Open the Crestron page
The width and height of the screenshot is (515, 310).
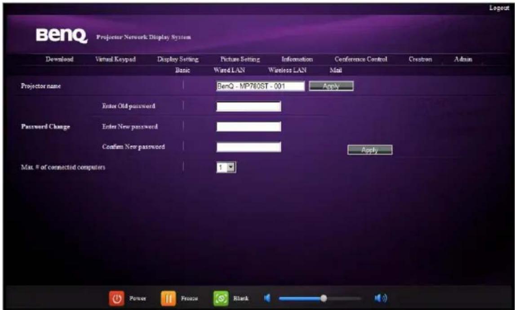pos(420,59)
